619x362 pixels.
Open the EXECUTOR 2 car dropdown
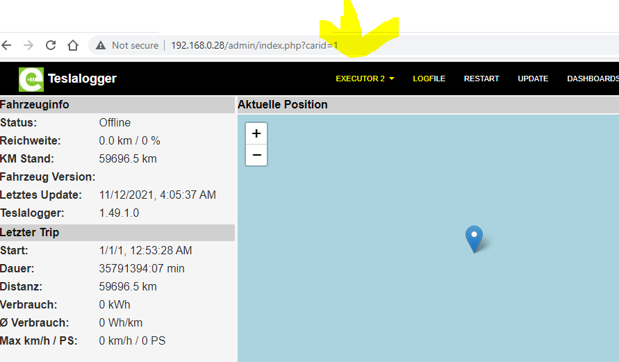click(x=365, y=79)
